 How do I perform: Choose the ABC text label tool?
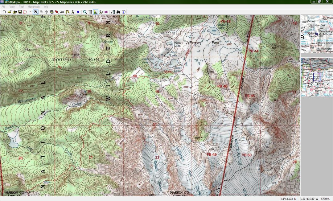pos(62,12)
